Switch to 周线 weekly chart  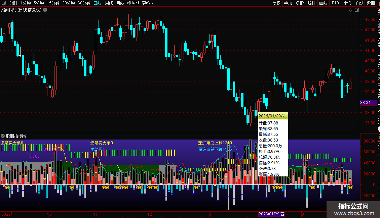(109, 3)
